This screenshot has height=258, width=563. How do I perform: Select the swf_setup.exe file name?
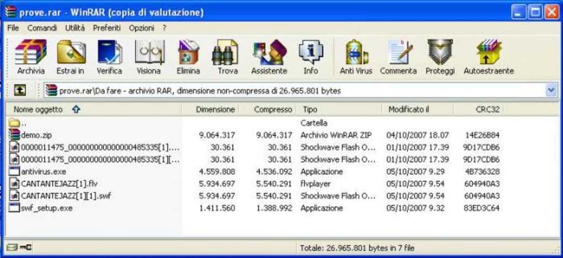[x=47, y=208]
